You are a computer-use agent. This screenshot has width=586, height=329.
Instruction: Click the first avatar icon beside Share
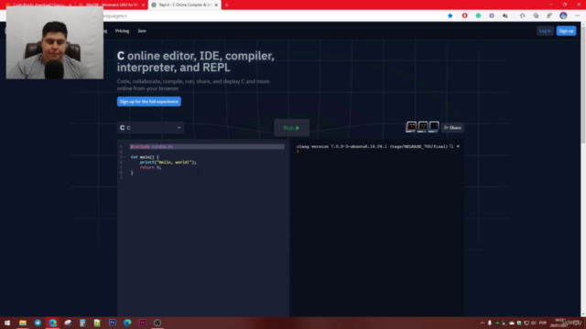click(411, 126)
